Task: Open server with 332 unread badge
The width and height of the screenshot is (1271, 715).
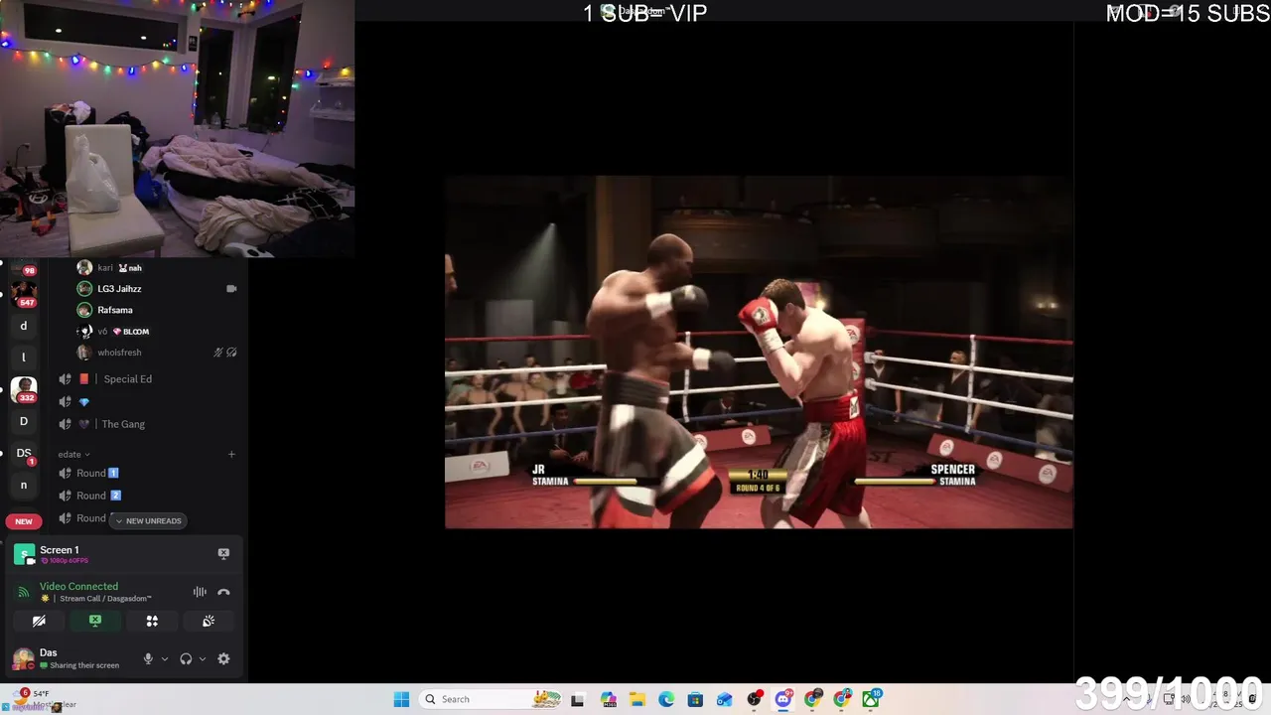Action: click(24, 389)
